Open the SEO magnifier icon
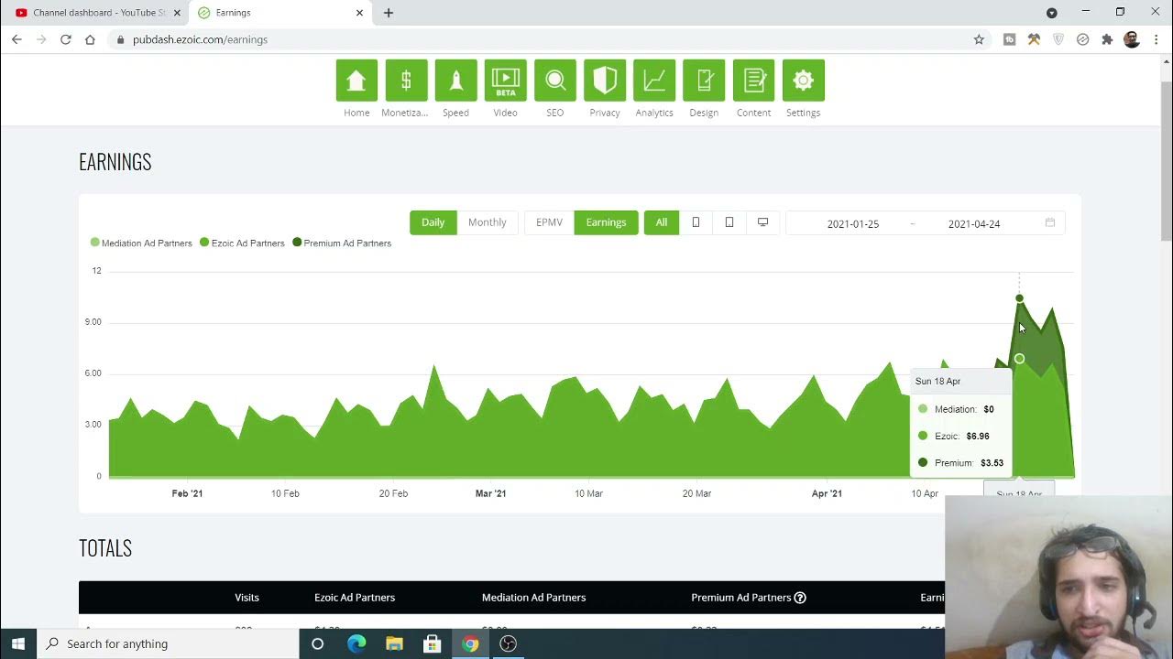This screenshot has width=1173, height=659. 554,81
